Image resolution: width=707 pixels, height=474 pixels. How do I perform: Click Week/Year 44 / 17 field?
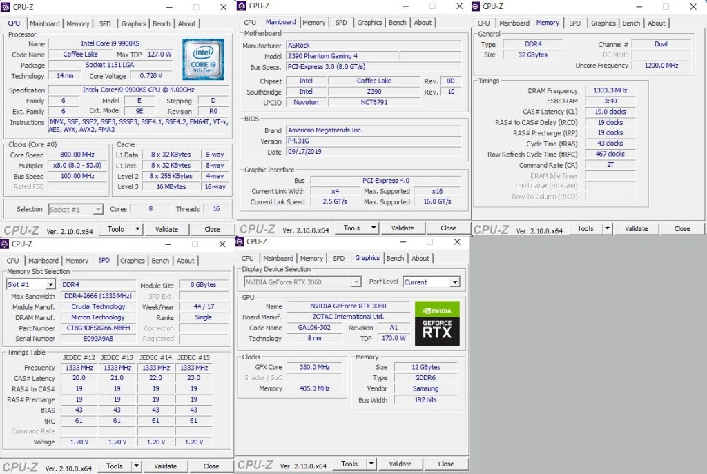204,306
